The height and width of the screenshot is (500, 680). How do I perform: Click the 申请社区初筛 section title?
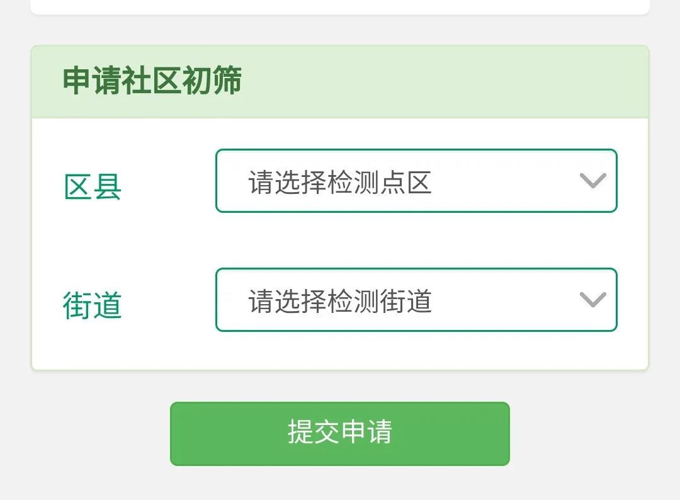coord(152,81)
